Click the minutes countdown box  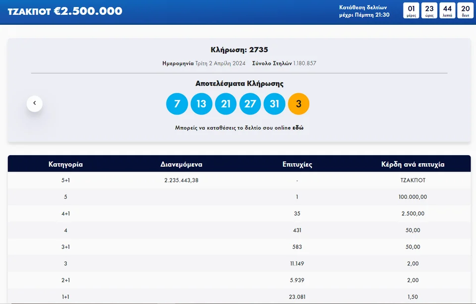pos(447,10)
